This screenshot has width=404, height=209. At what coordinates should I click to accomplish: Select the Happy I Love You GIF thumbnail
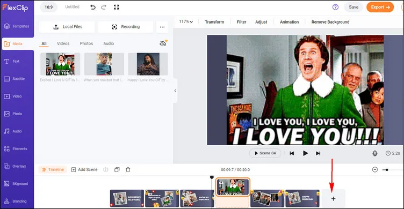(148, 64)
